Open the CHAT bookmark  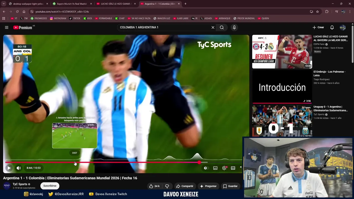pyautogui.click(x=120, y=19)
